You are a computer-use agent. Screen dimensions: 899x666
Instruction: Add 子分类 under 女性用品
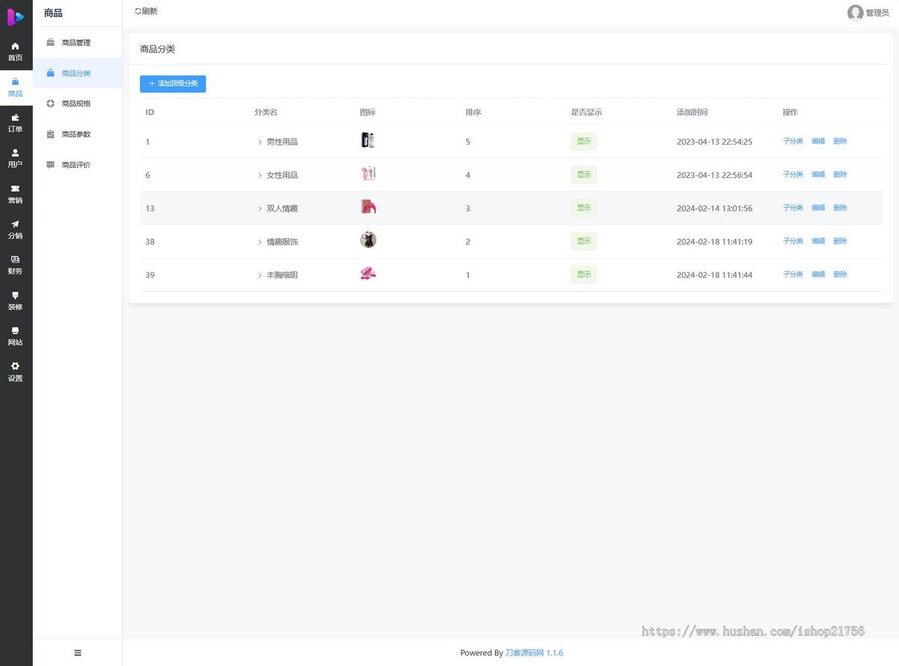click(793, 175)
